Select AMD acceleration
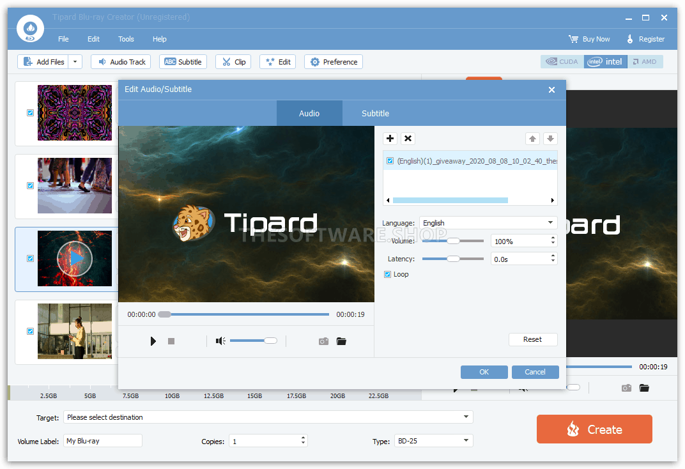685x469 pixels. click(x=645, y=61)
